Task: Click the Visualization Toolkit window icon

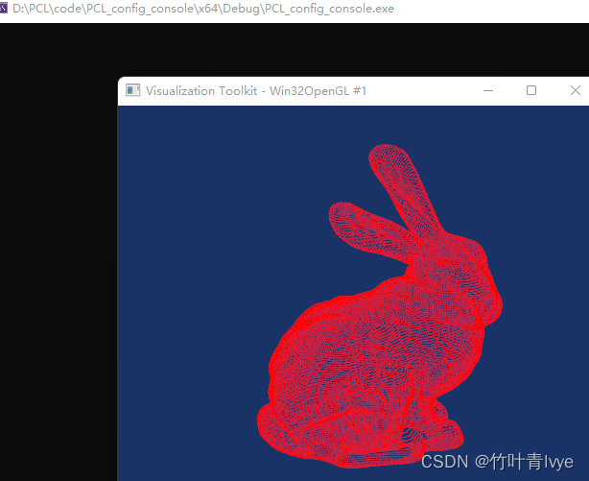Action: click(x=132, y=90)
